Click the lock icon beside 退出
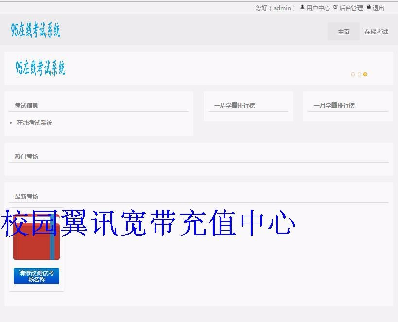The width and height of the screenshot is (398, 322). point(368,7)
